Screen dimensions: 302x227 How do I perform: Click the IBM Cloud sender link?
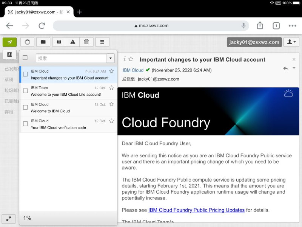(x=133, y=70)
